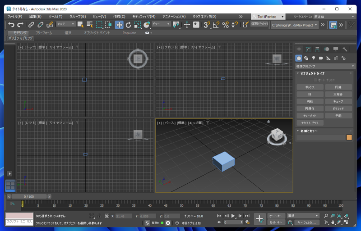This screenshot has height=231, width=361.
Task: Open the ポリゴン モデリング panel button
Action: (x=20, y=38)
